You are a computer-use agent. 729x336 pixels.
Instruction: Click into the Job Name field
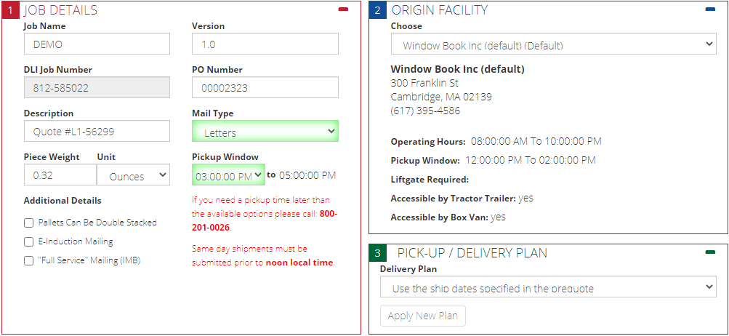[x=97, y=44]
